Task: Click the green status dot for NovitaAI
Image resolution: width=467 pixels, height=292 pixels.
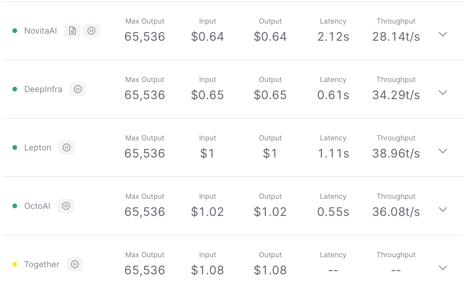Action: 15,31
